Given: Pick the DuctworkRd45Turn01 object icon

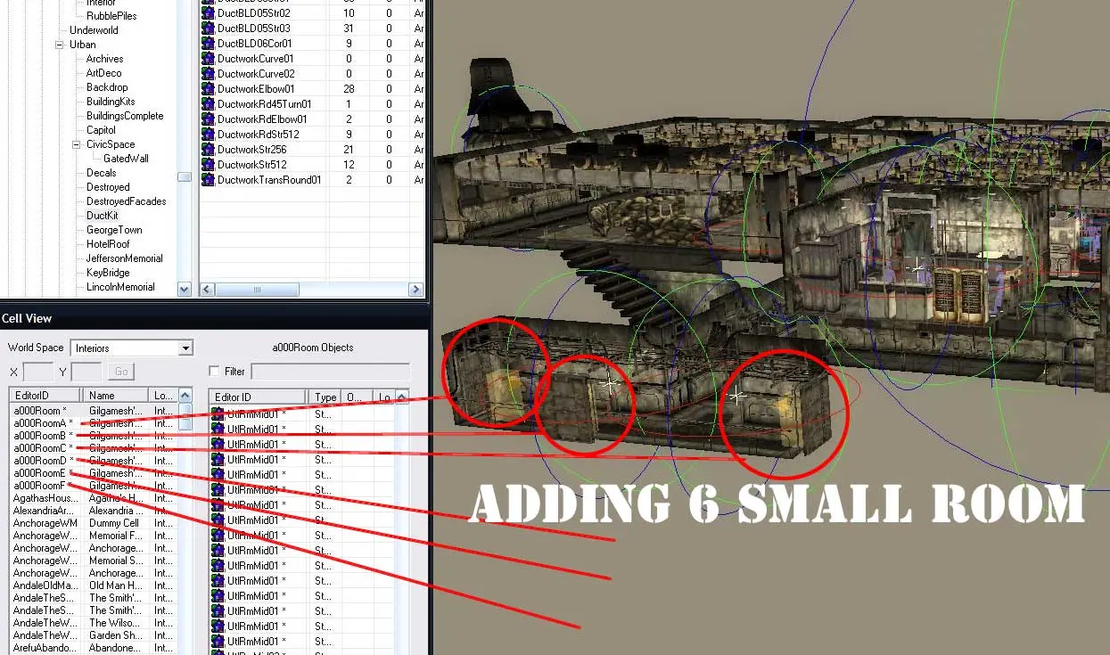Looking at the screenshot, I should click(x=208, y=104).
